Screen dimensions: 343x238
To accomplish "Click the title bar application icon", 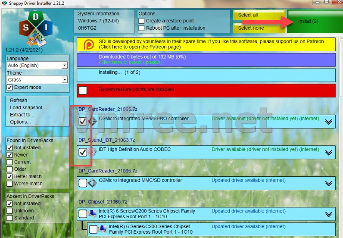I will click(4, 3).
